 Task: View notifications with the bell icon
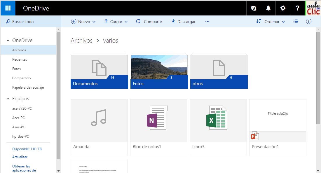tap(268, 8)
